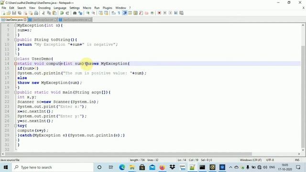The height and width of the screenshot is (172, 306).
Task: Click the Redo toolbar icon
Action: [x=67, y=13]
